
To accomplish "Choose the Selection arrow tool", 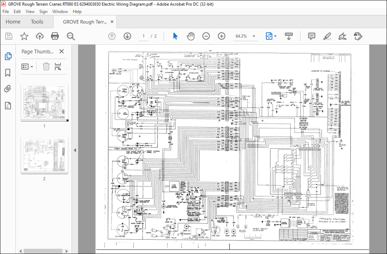I will 175,36.
